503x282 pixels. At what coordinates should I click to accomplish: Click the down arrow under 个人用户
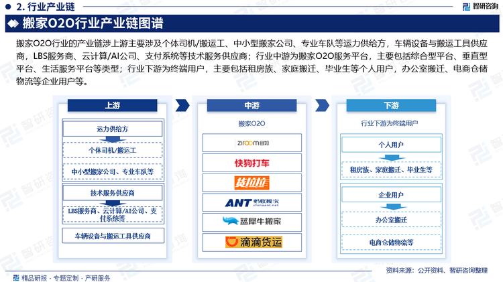pos(392,157)
